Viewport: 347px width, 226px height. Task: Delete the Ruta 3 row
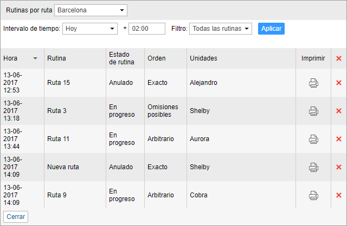point(339,111)
